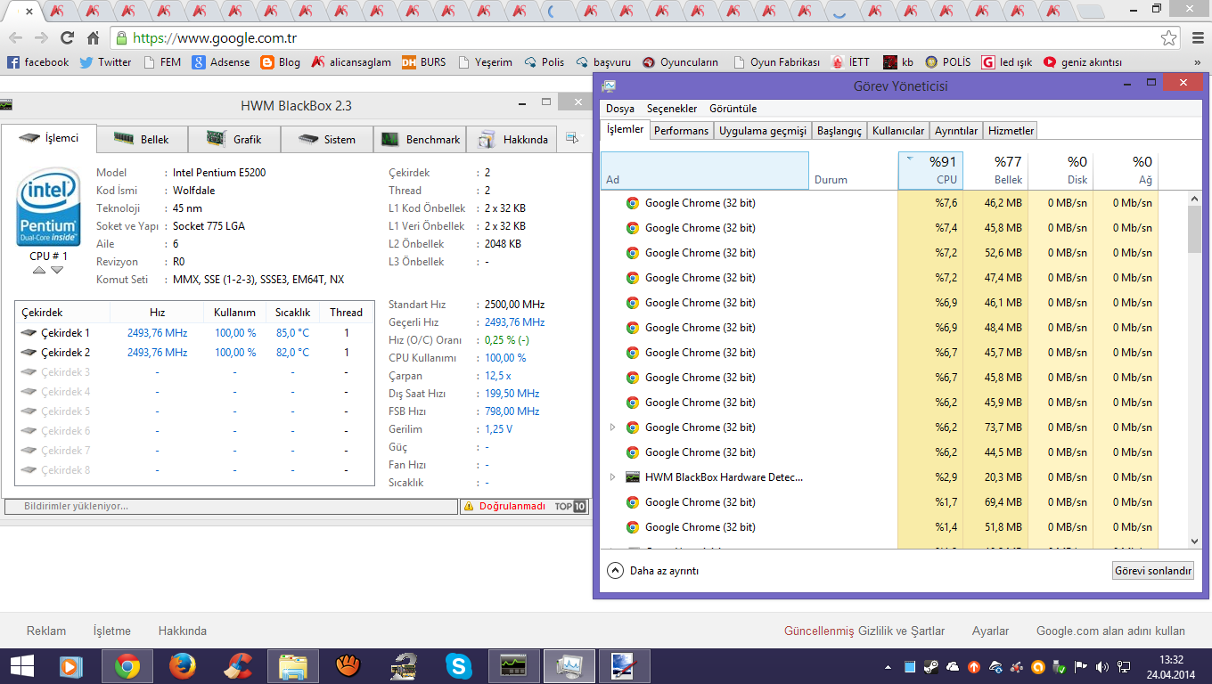Sort processes by the CPU column header
1212x684 pixels.
930,170
